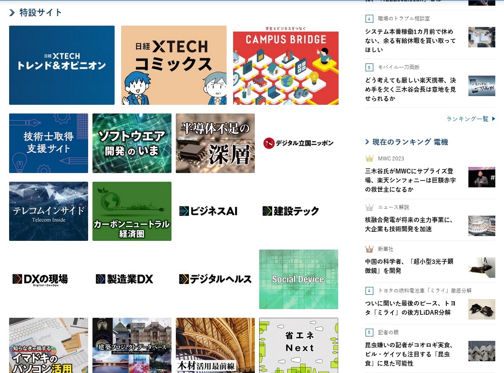Open the ランキング一覧 link

468,119
